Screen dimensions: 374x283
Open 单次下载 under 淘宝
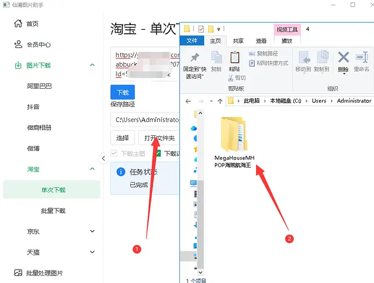(x=51, y=190)
